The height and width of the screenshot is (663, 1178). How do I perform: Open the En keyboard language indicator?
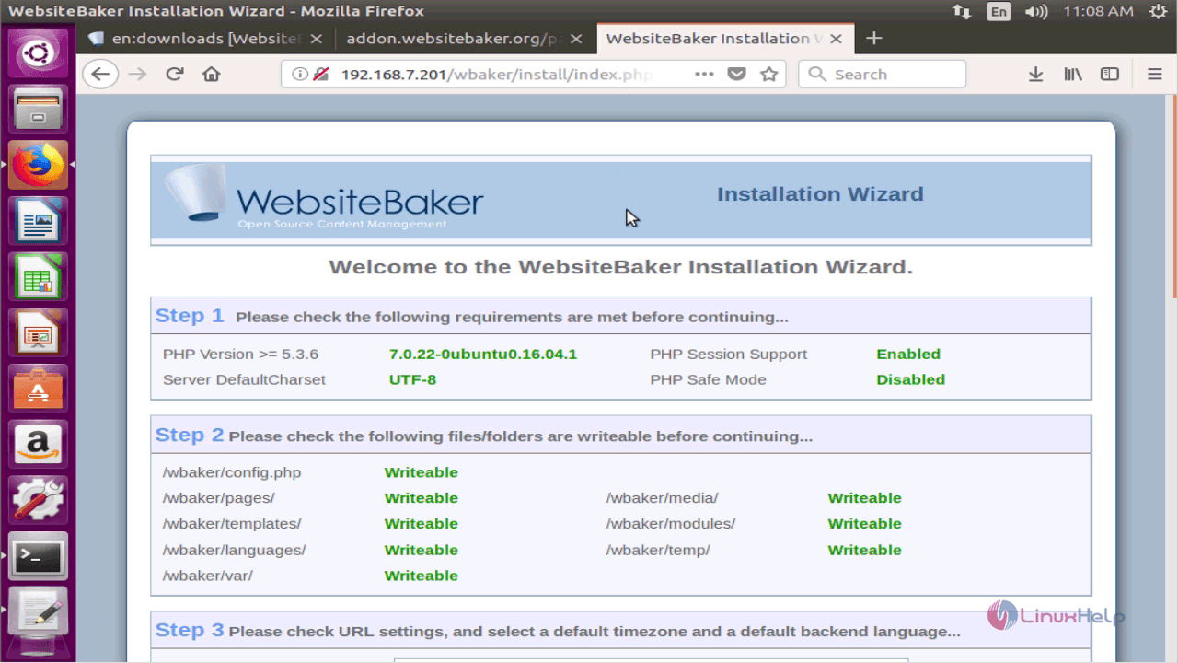click(999, 11)
